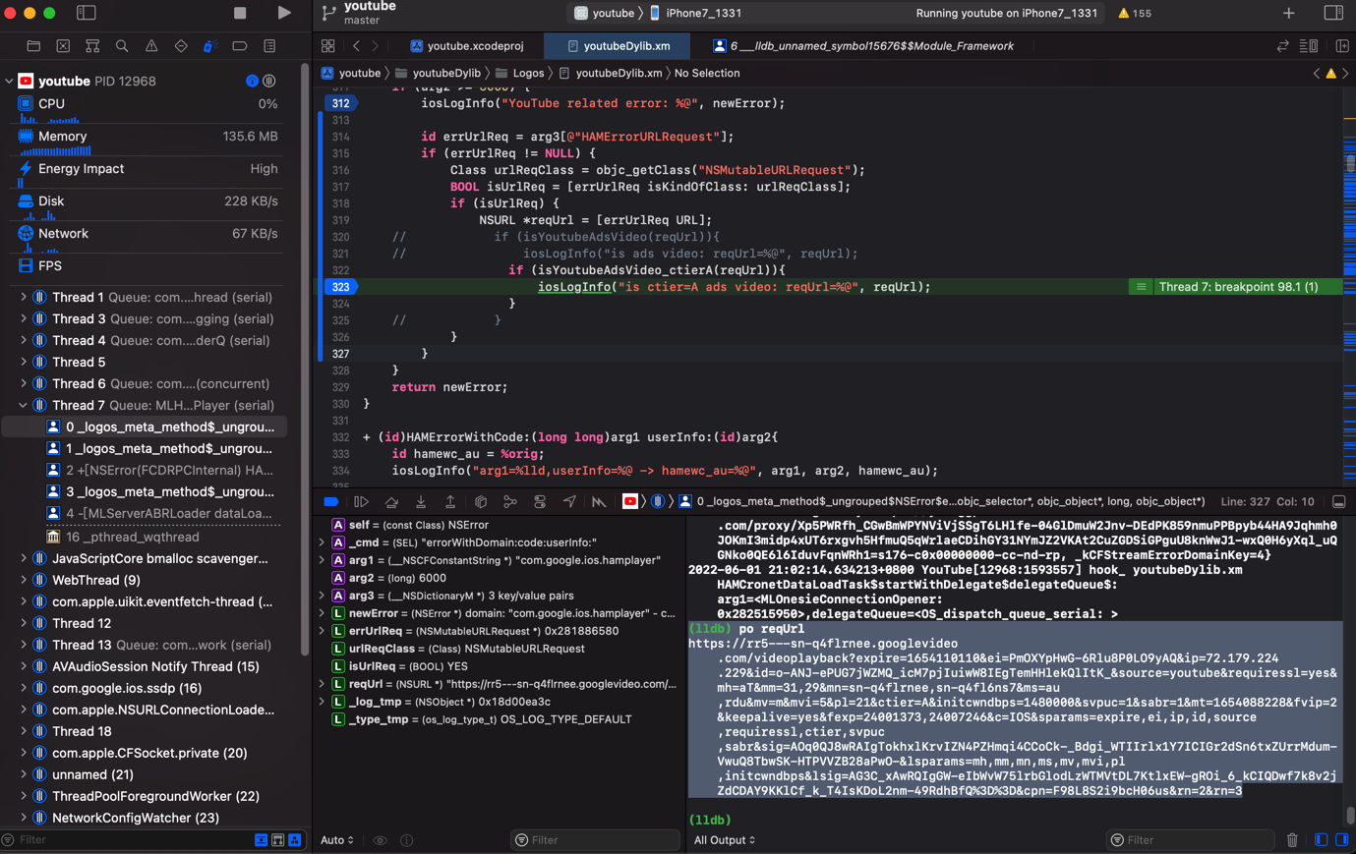This screenshot has height=854, width=1356.
Task: Toggle the inspectors panel at top right
Action: coord(1333,14)
